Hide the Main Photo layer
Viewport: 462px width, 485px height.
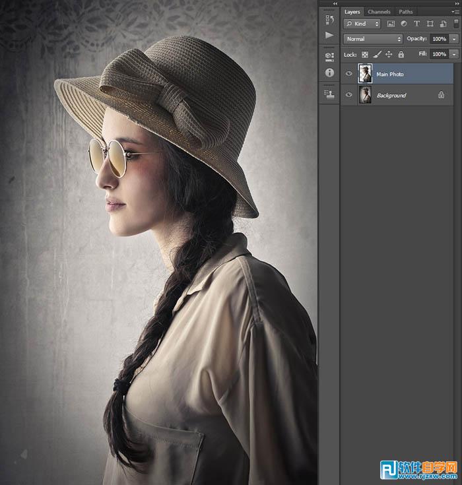tap(349, 74)
